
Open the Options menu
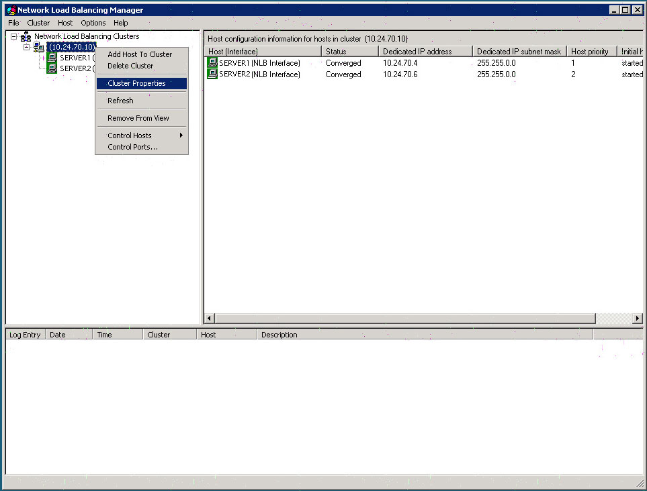pos(93,23)
